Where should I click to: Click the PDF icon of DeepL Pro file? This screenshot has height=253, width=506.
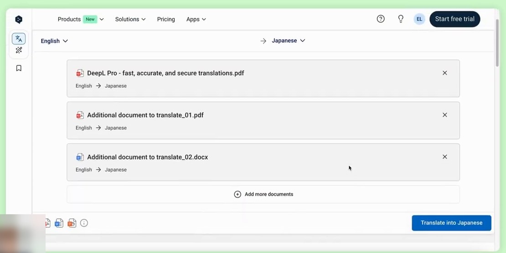(x=80, y=73)
